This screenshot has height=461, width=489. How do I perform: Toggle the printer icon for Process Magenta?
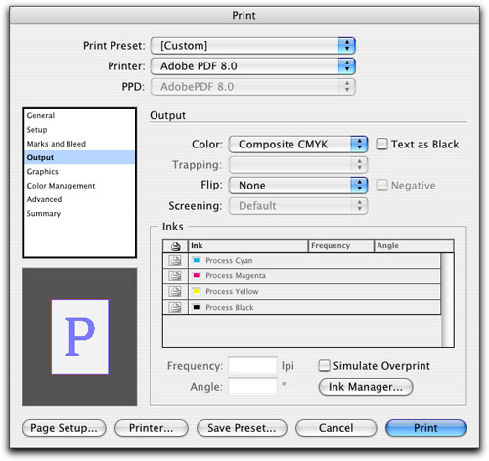(175, 276)
